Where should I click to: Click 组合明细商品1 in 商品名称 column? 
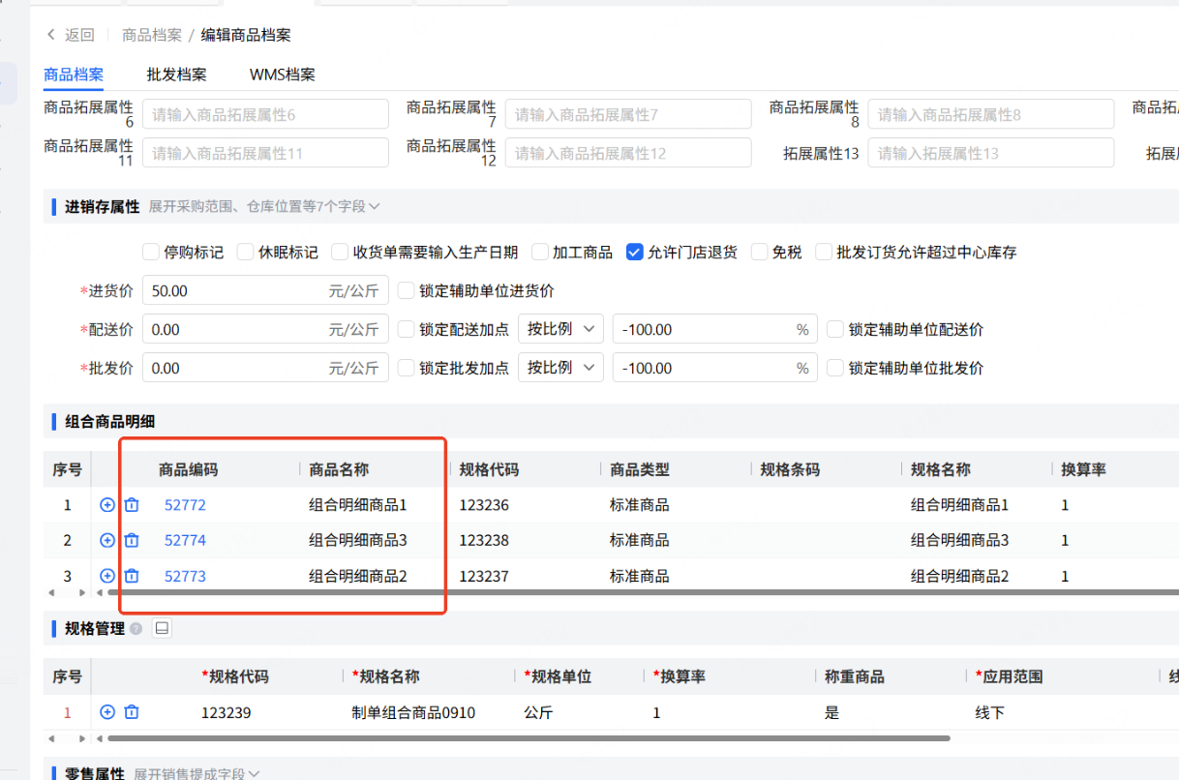point(358,505)
